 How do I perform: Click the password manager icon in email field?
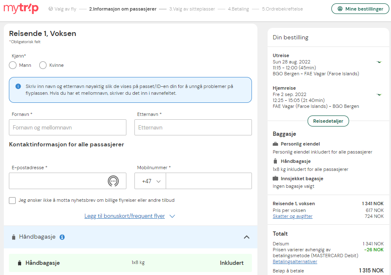(x=113, y=181)
